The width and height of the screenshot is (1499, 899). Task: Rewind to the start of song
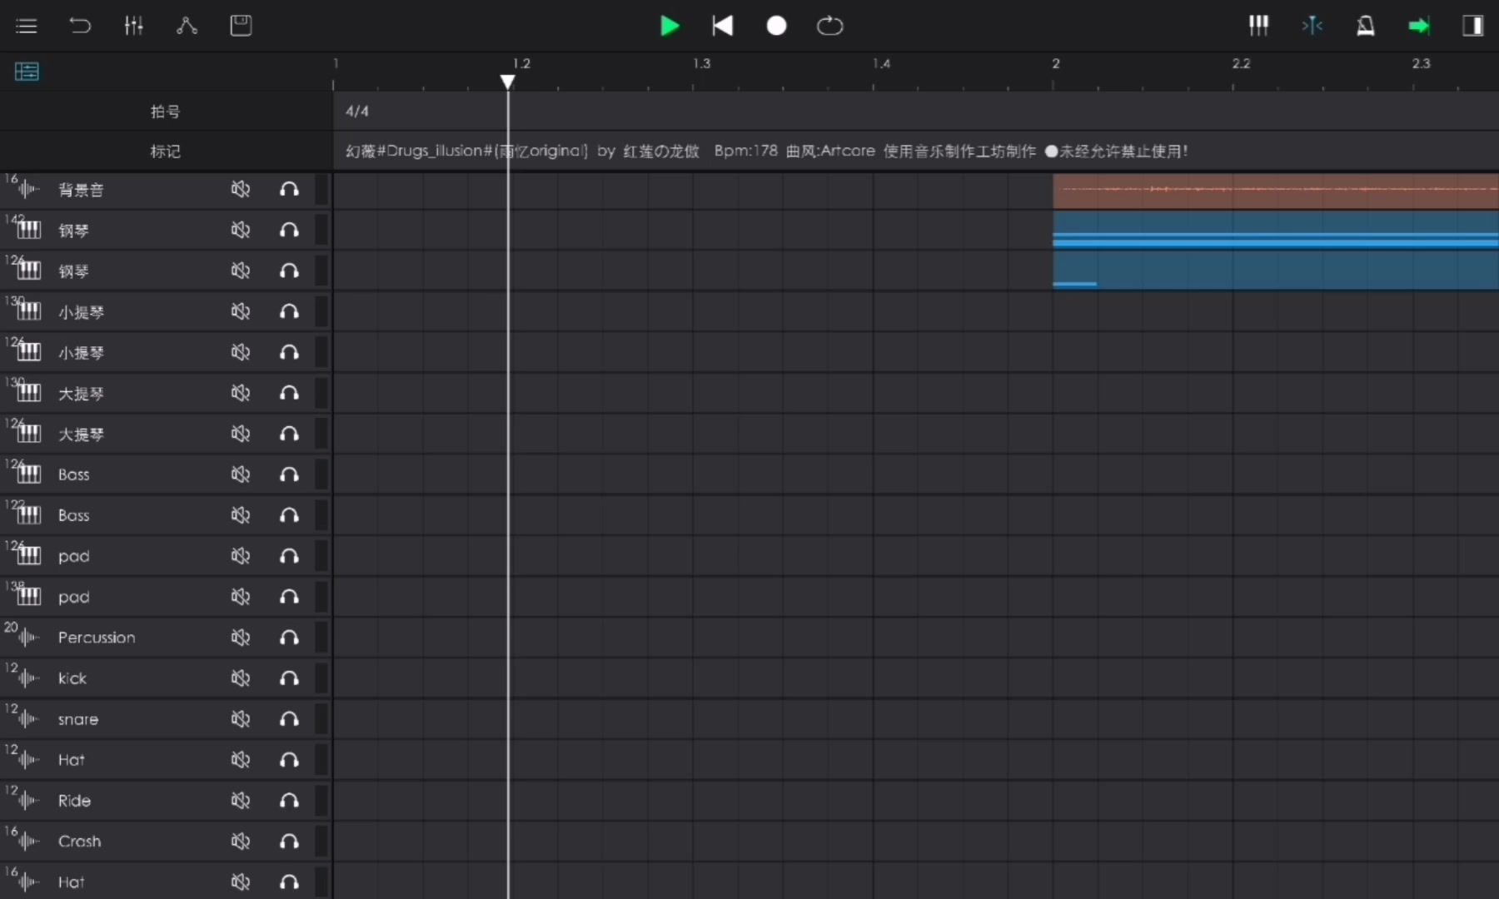pos(723,26)
